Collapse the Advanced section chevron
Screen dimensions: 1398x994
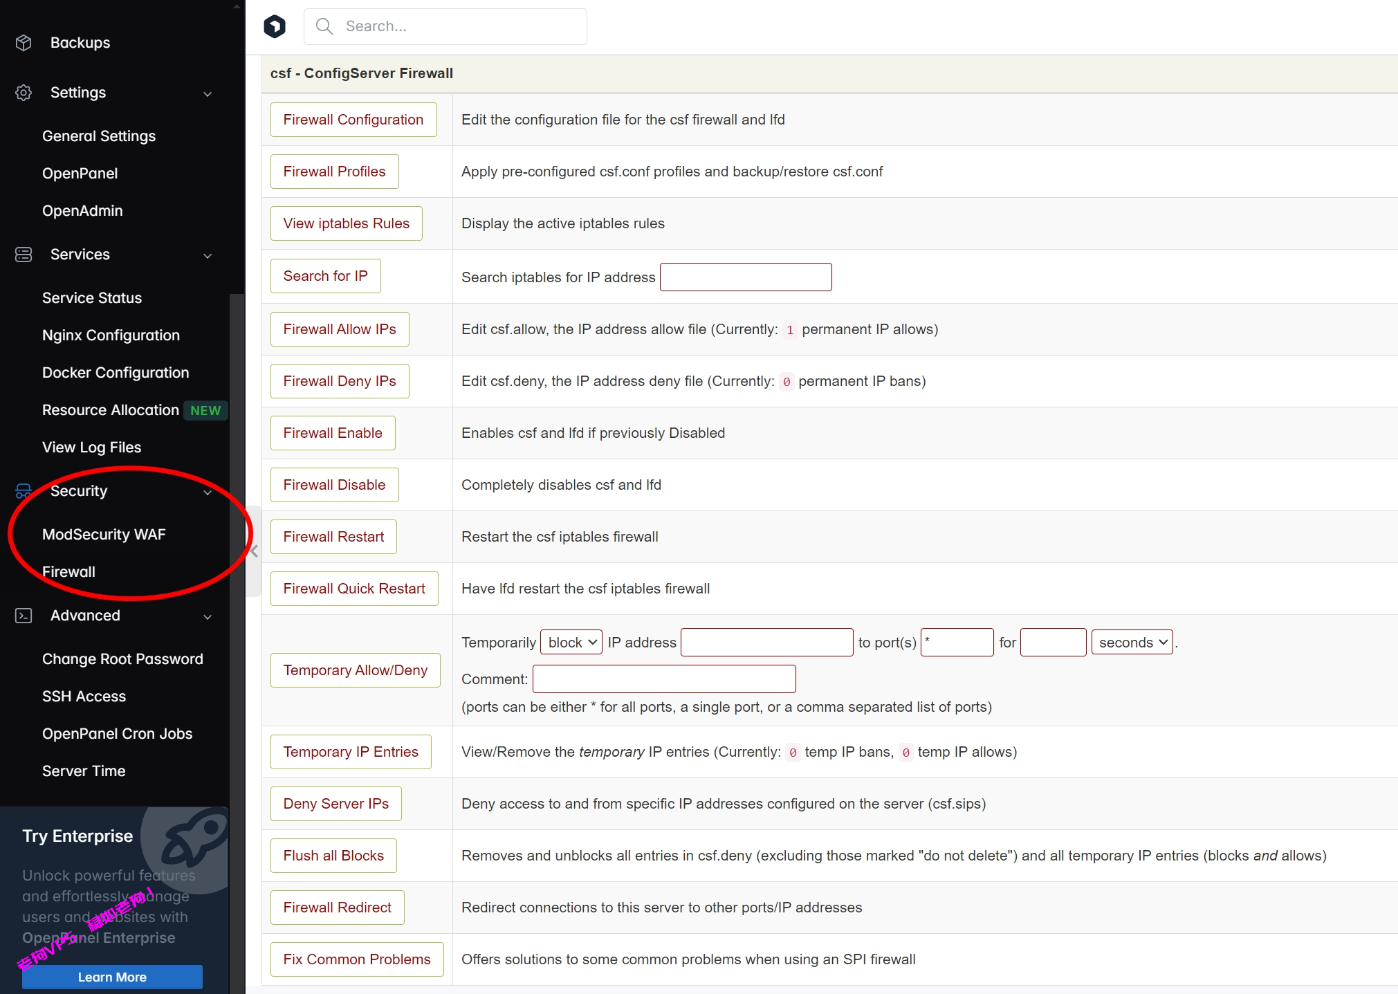coord(208,617)
